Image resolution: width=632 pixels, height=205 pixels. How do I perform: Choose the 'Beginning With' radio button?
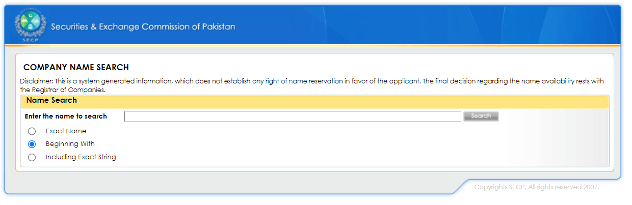[32, 144]
